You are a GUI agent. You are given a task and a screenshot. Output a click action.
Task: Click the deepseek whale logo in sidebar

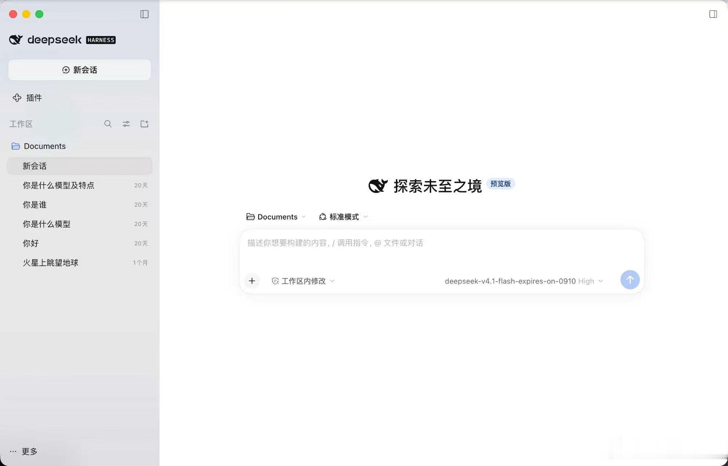[x=16, y=40]
